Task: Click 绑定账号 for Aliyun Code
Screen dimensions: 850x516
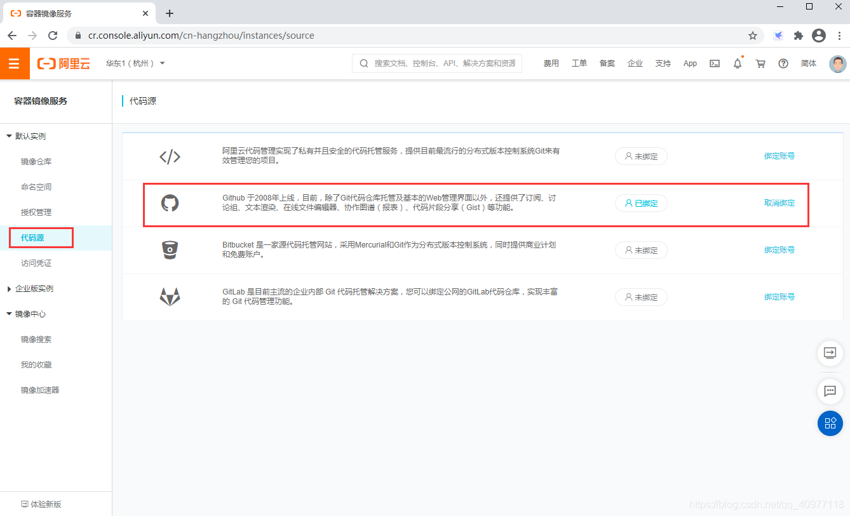Action: [x=779, y=156]
